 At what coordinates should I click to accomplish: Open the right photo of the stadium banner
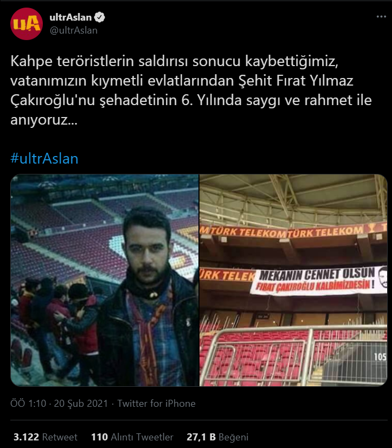click(293, 280)
